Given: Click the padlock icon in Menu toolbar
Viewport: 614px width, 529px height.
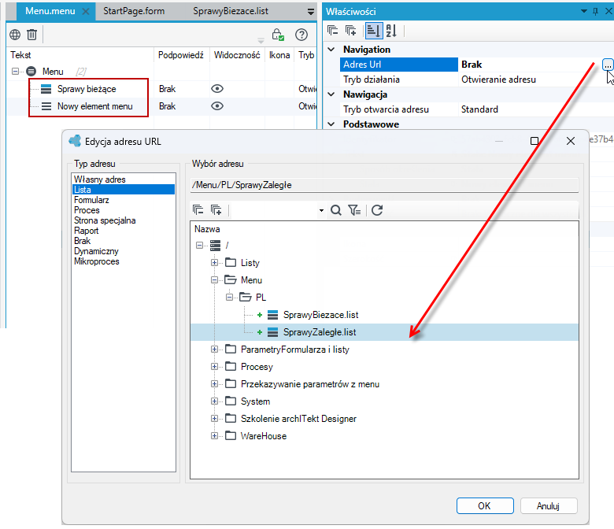Looking at the screenshot, I should (278, 35).
